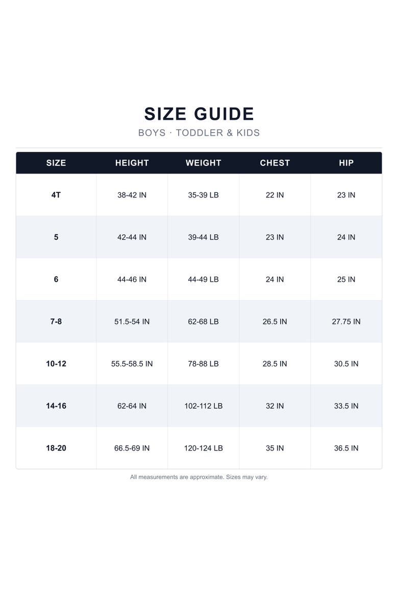Image resolution: width=398 pixels, height=597 pixels.
Task: Select the 18-20 size row label
Action: coord(56,449)
